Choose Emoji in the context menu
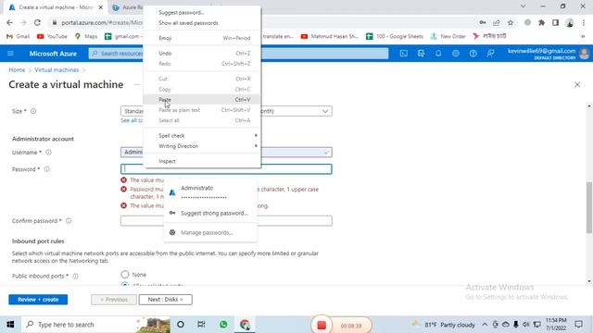The image size is (593, 333). click(x=202, y=38)
